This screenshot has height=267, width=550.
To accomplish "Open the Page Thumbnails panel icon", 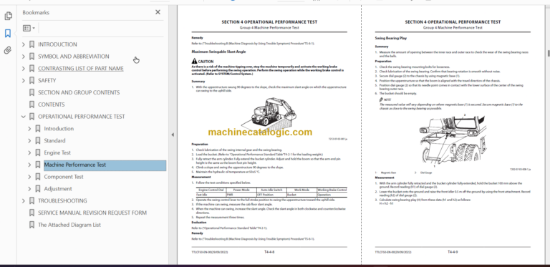I will pos(8,16).
